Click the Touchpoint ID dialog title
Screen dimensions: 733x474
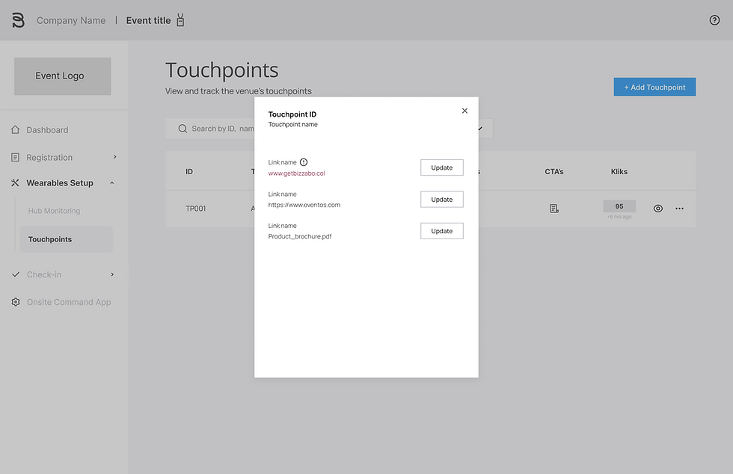point(292,114)
